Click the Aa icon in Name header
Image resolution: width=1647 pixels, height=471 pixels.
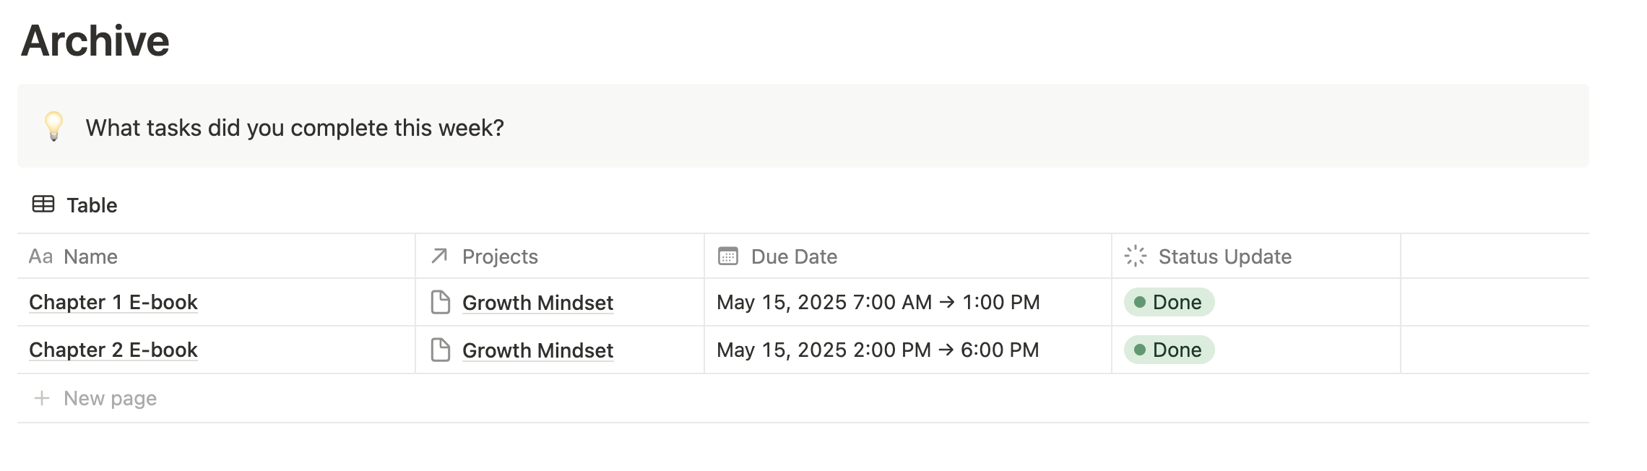coord(40,256)
